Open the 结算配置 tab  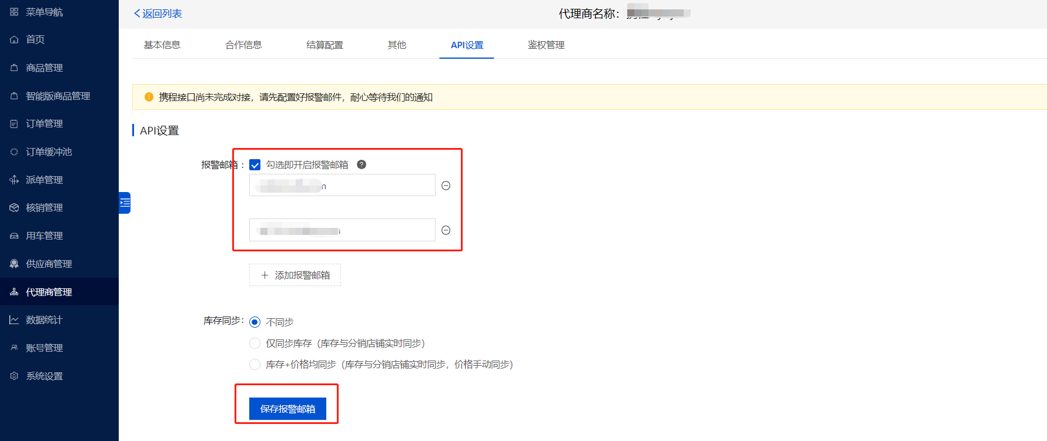click(x=325, y=45)
